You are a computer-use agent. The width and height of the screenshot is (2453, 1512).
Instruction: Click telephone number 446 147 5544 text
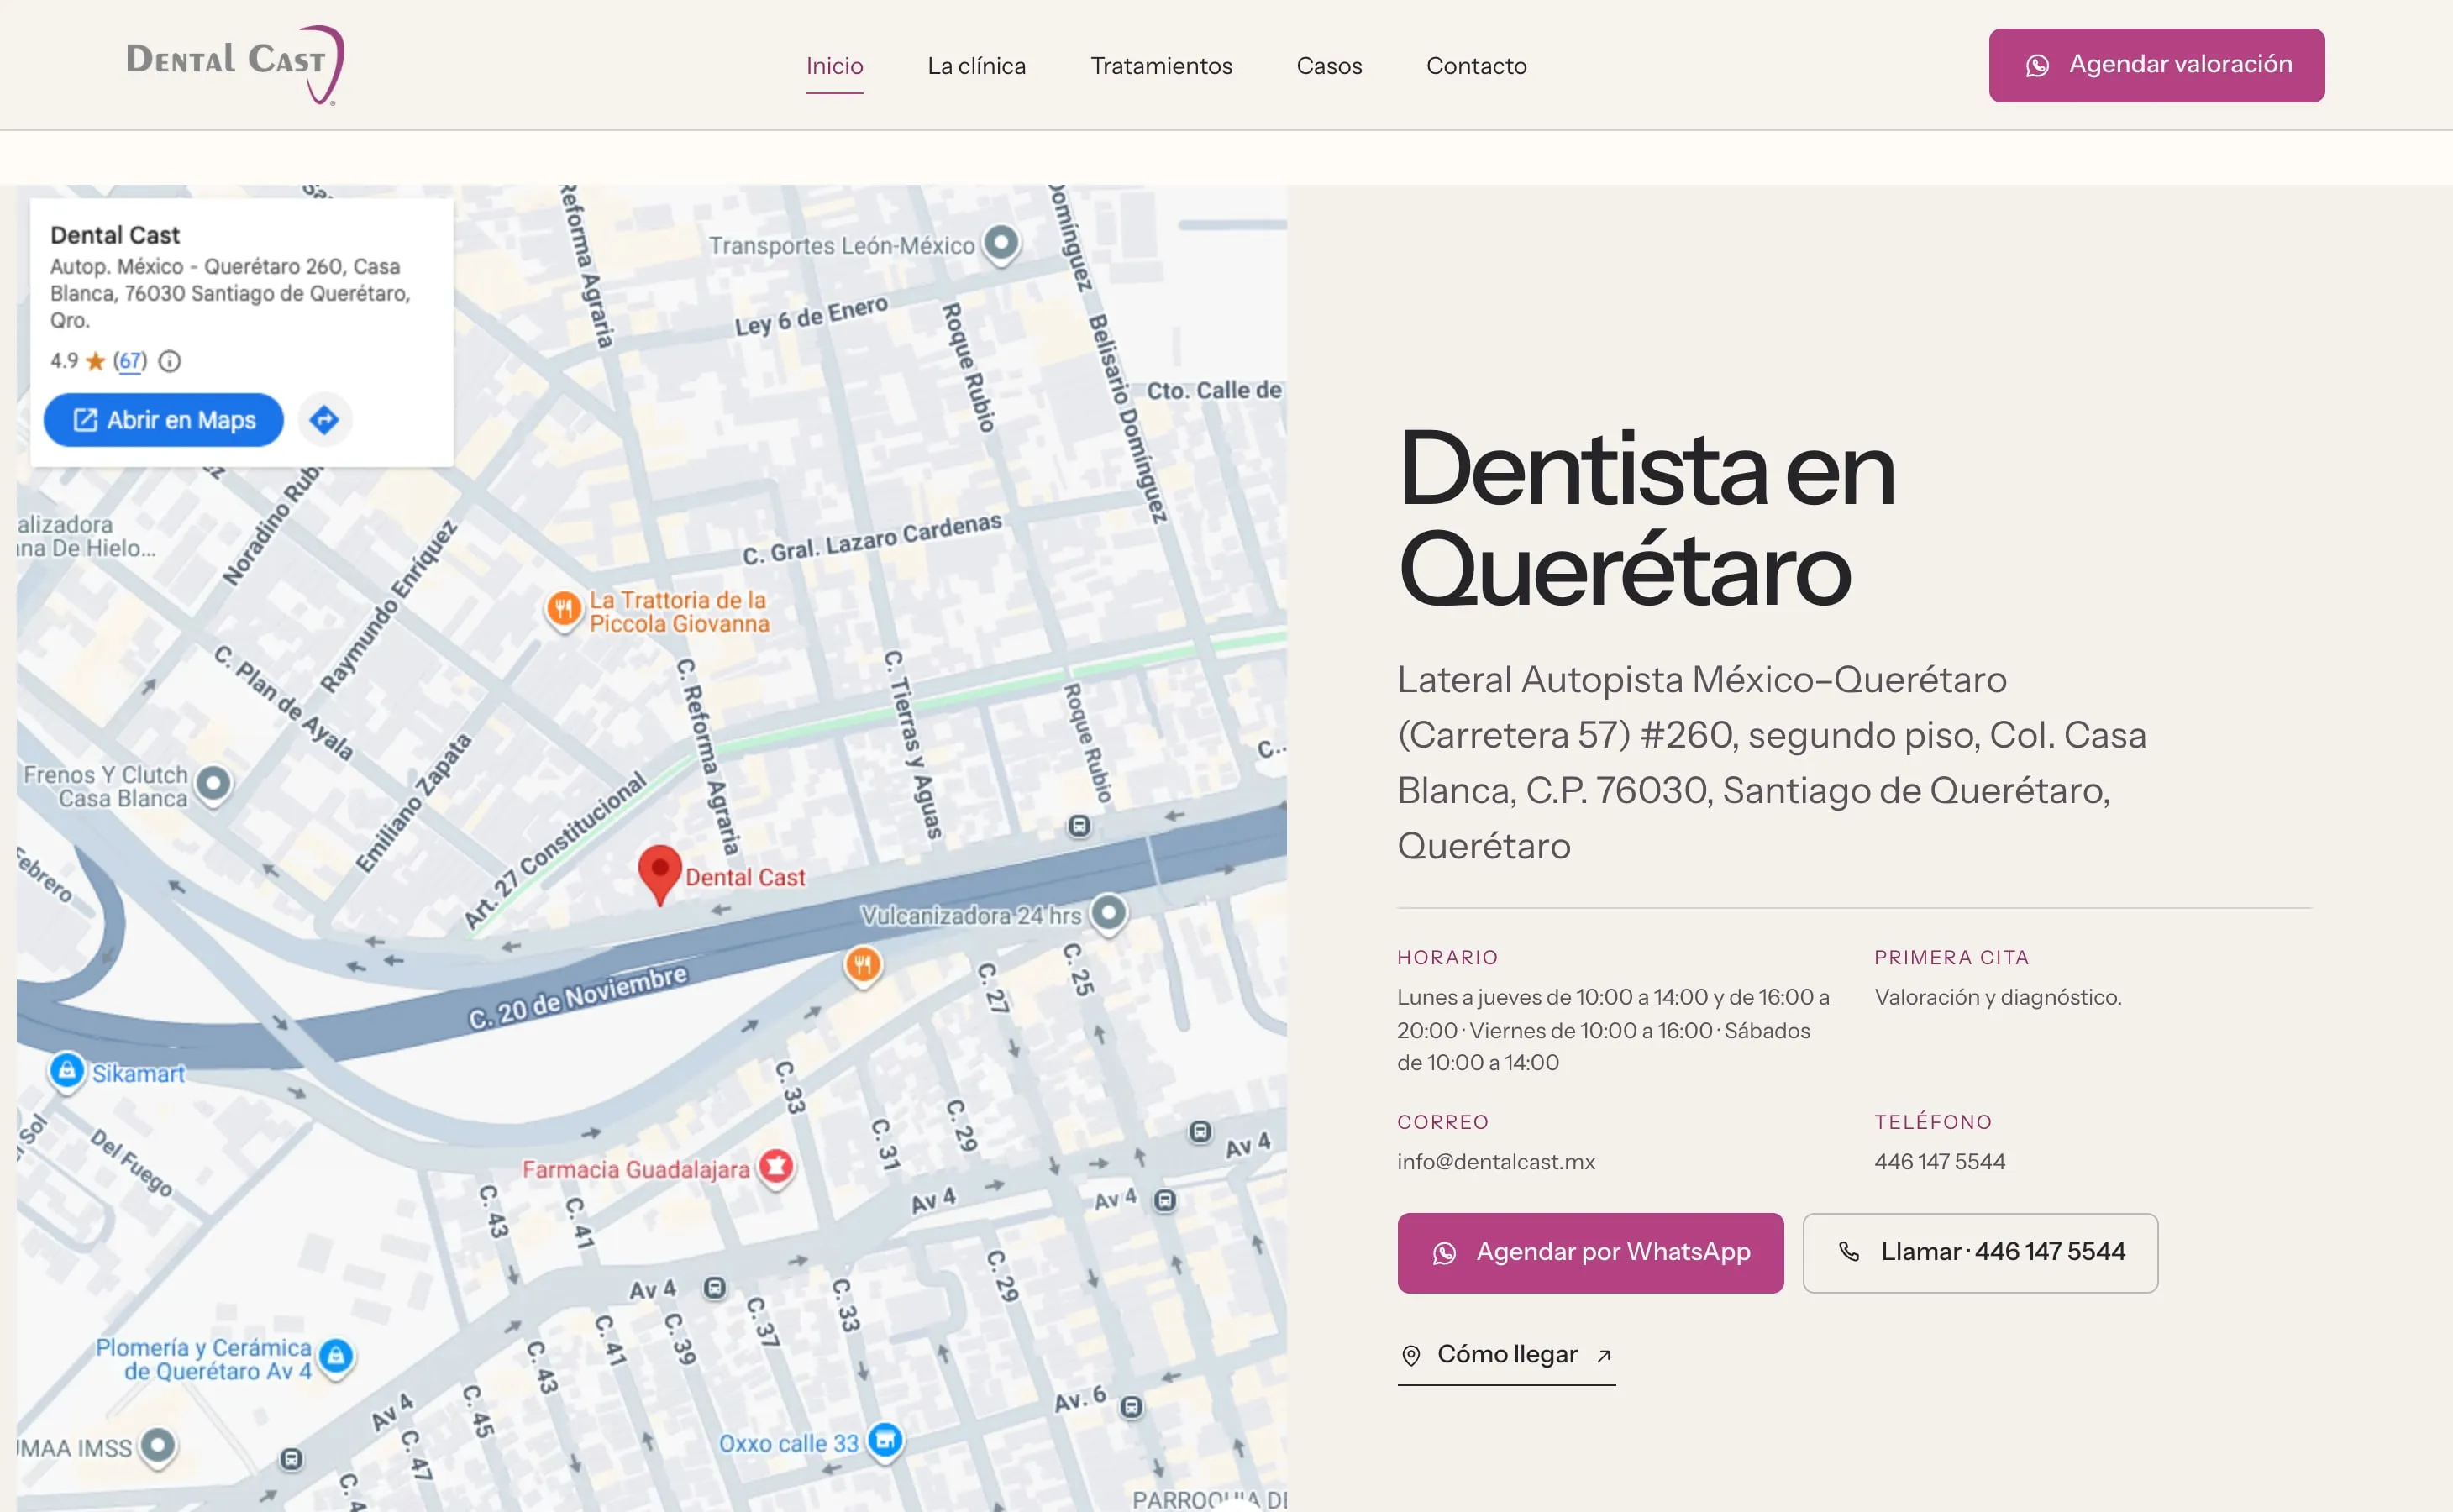click(x=1940, y=1162)
